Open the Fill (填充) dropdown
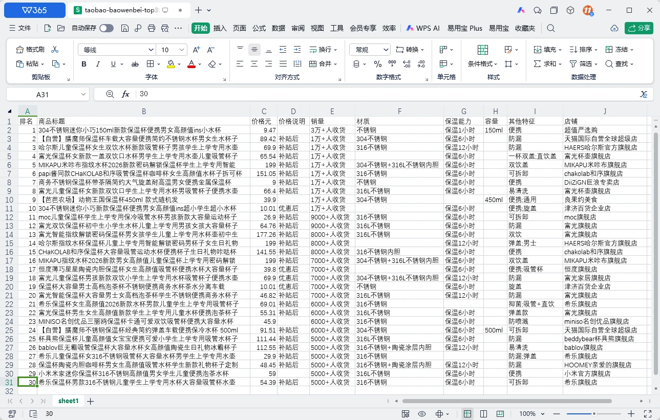This screenshot has width=660, height=420. [547, 50]
